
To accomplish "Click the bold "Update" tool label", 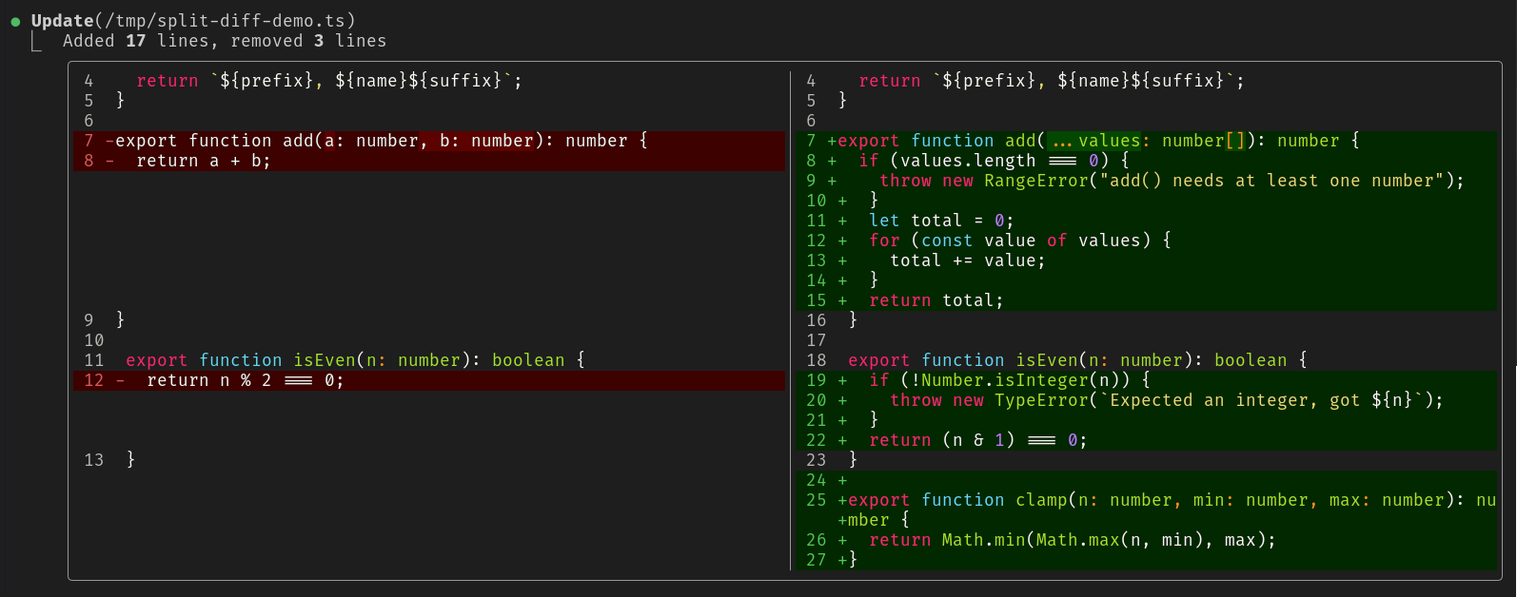I will pos(63,21).
